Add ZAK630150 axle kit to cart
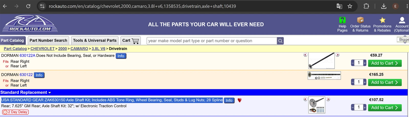The width and height of the screenshot is (409, 117). point(385,108)
